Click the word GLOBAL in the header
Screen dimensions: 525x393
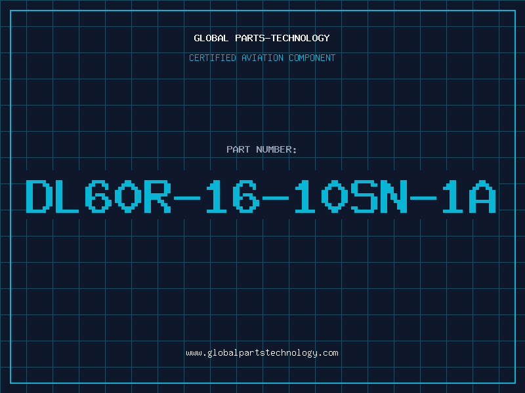(x=211, y=38)
